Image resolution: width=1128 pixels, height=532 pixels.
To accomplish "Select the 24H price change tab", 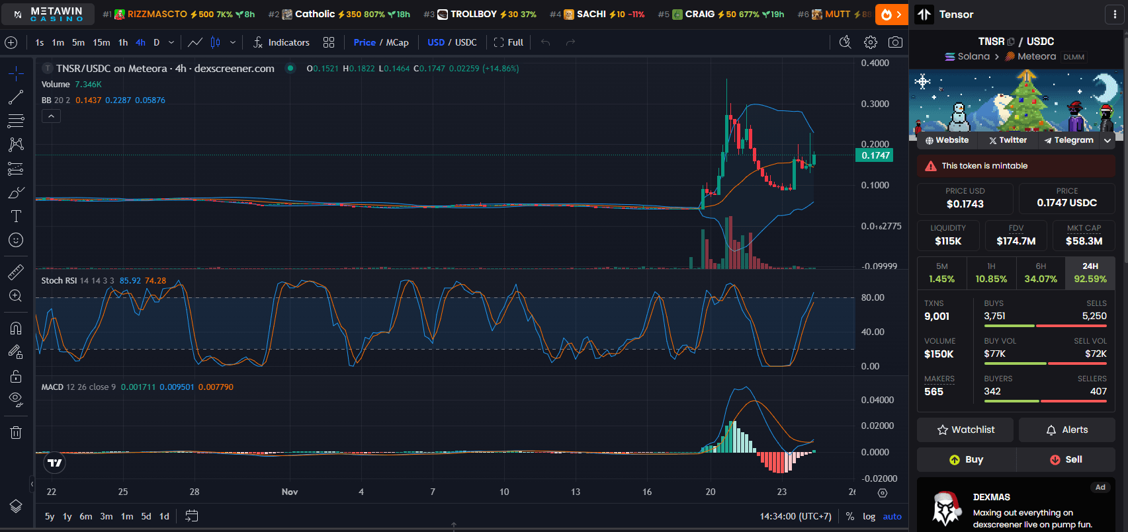I will coord(1090,273).
